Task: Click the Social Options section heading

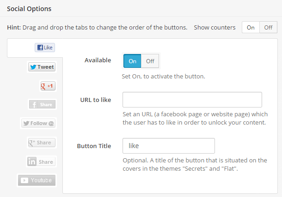Action: 29,9
